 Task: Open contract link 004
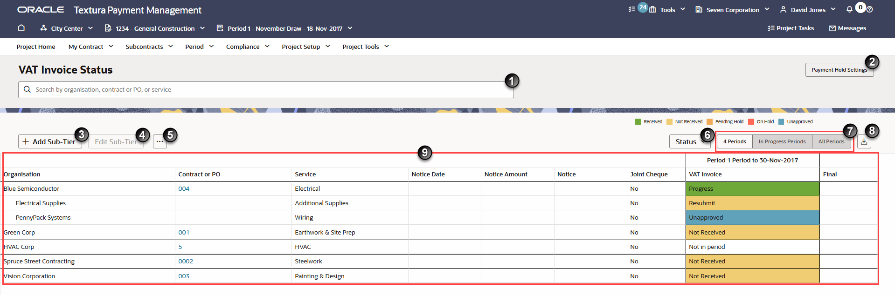[x=184, y=188]
